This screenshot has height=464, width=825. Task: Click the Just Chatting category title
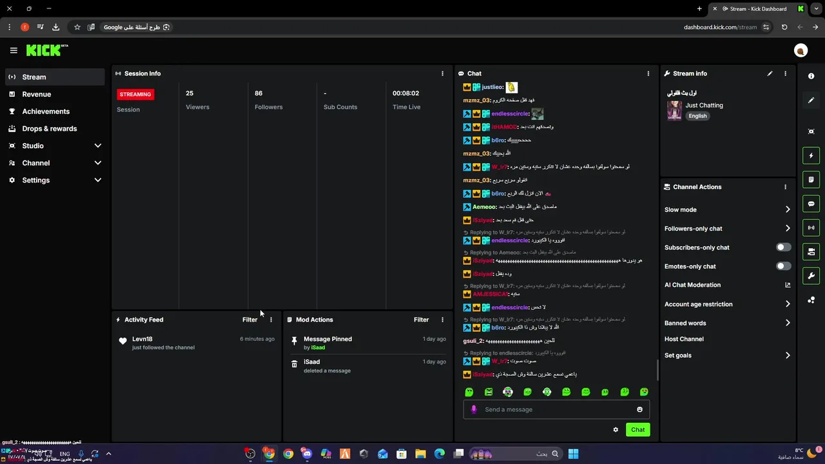pyautogui.click(x=704, y=105)
